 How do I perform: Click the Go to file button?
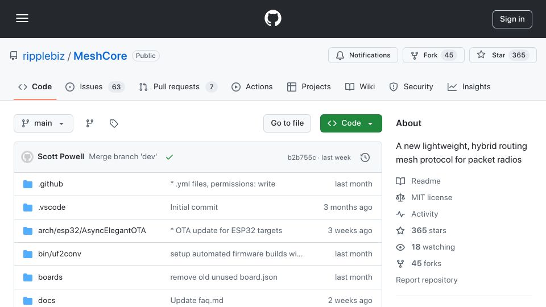pyautogui.click(x=287, y=123)
